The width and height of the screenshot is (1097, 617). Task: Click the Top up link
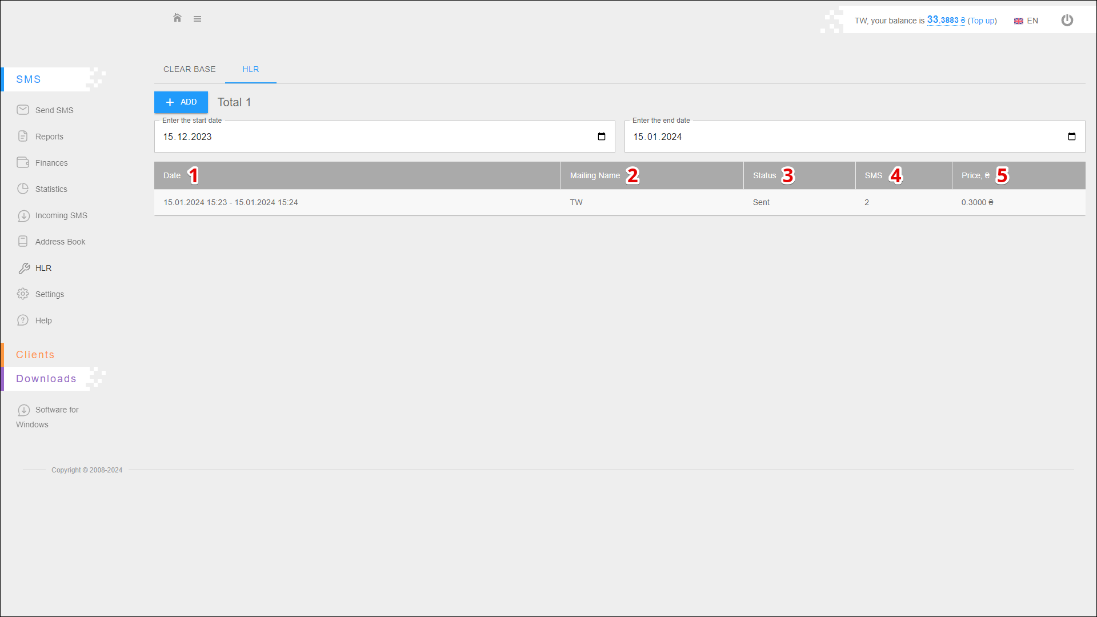(982, 21)
